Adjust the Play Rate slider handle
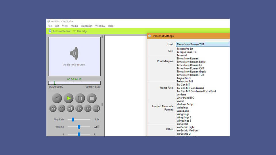This screenshot has width=276, height=155. tap(73, 119)
